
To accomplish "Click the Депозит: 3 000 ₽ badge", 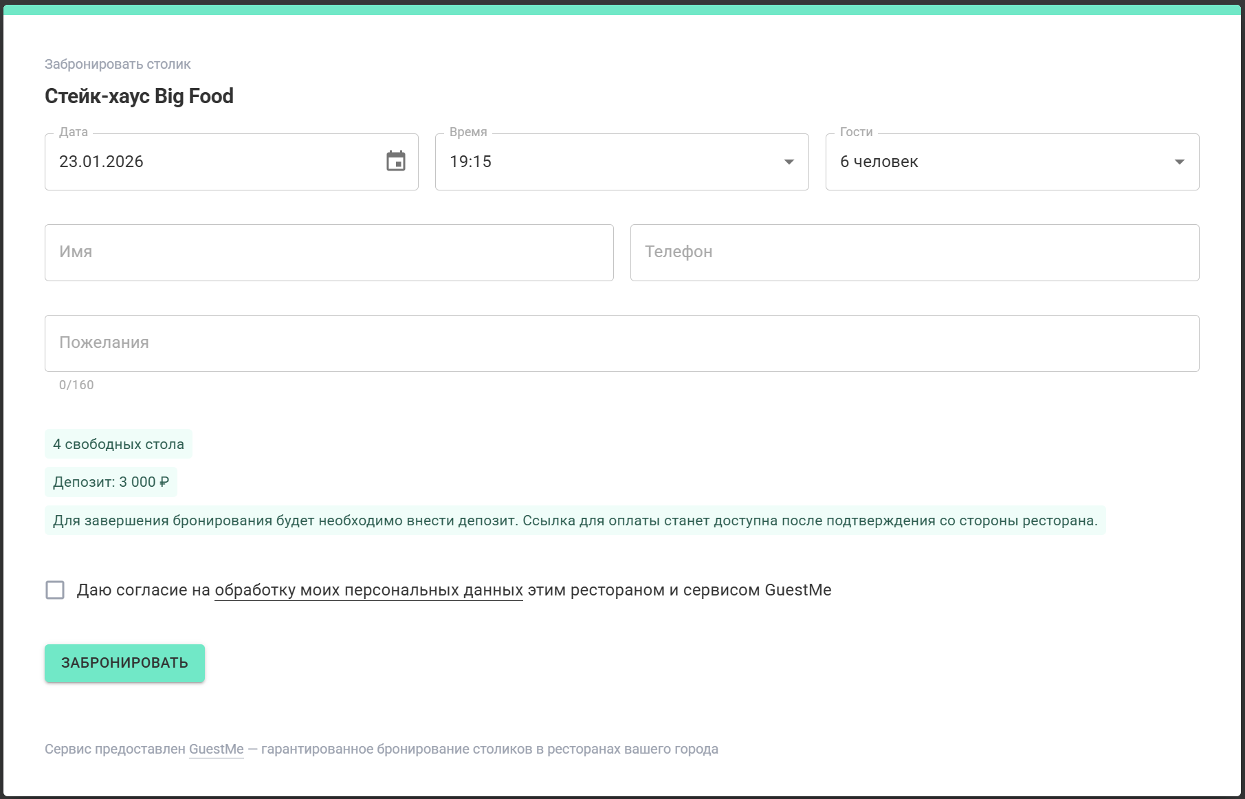I will 111,482.
